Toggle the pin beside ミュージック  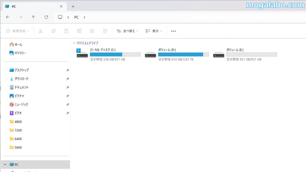[x=68, y=105]
